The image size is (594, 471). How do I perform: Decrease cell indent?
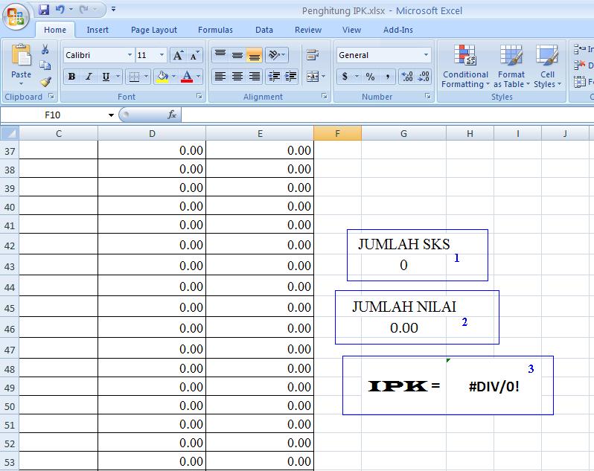[x=274, y=77]
